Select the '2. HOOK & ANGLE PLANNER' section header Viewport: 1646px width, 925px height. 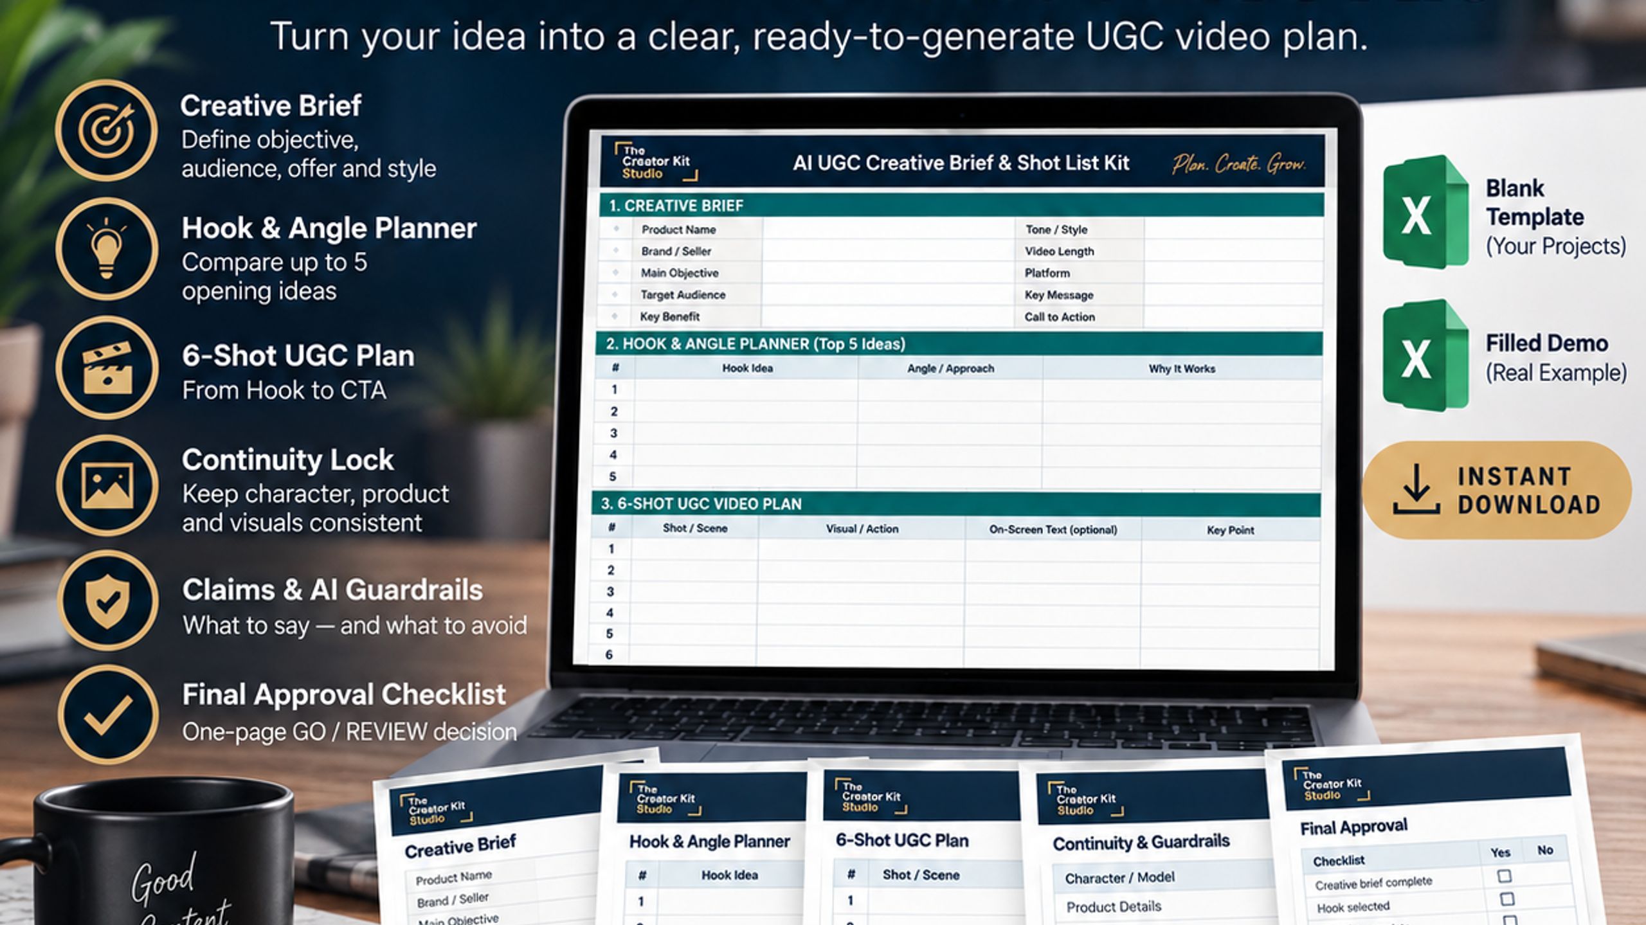959,343
